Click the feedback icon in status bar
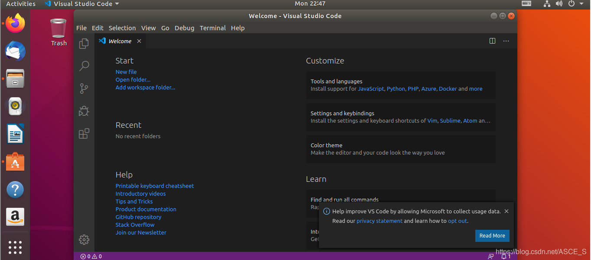Viewport: 591px width, 260px height. [x=491, y=256]
